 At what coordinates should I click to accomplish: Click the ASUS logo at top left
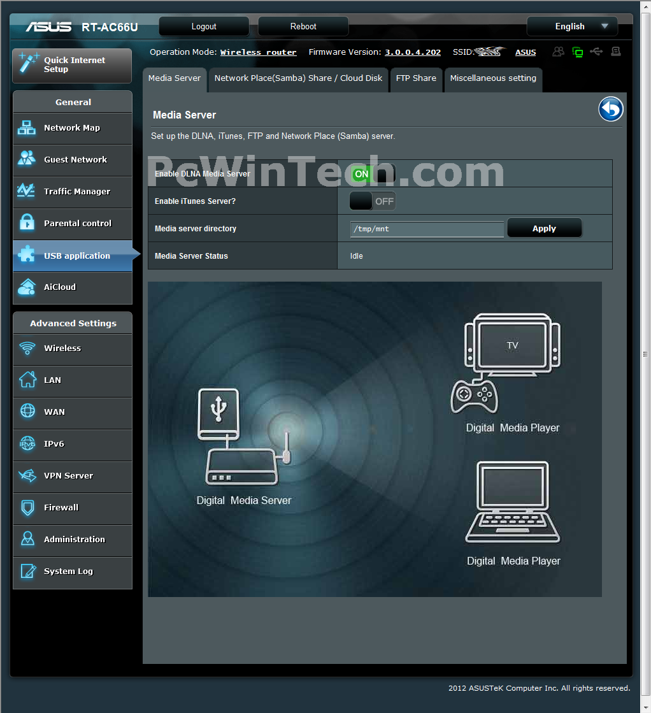tap(48, 27)
